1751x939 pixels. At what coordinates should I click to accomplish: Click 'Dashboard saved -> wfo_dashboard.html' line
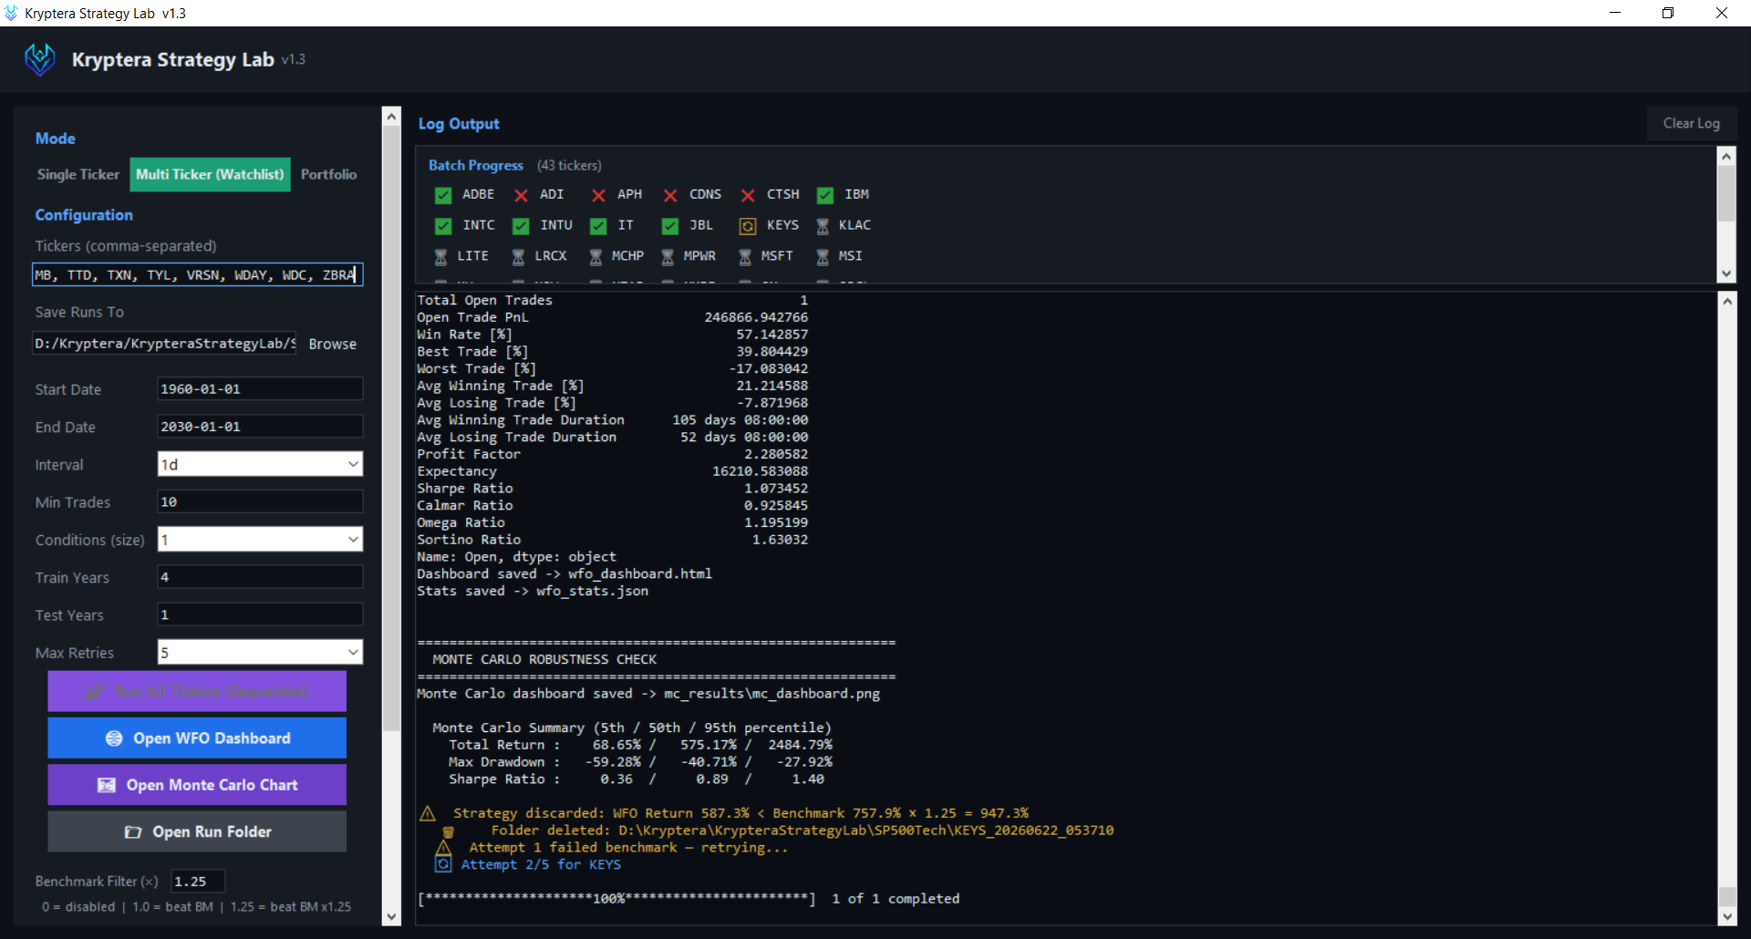(x=565, y=574)
